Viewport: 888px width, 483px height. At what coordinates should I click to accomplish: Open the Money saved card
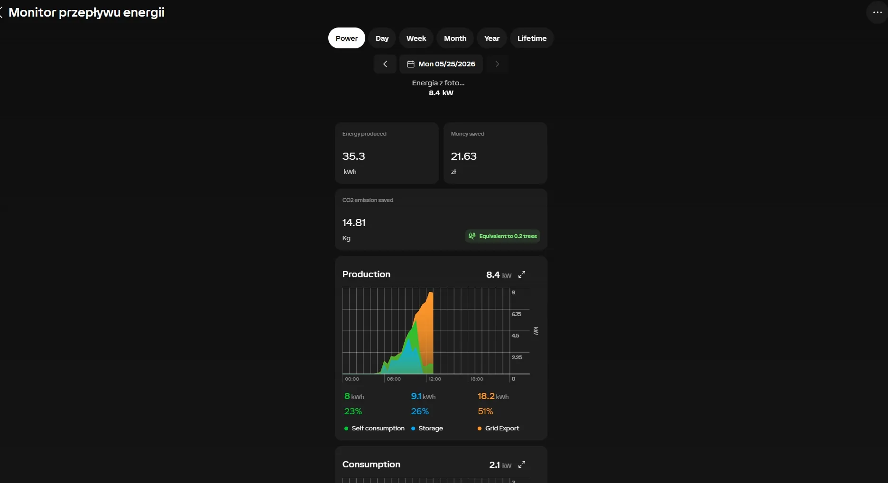coord(495,153)
